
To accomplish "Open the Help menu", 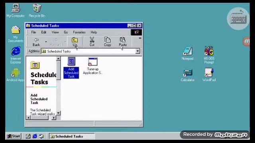I will [x=94, y=32].
